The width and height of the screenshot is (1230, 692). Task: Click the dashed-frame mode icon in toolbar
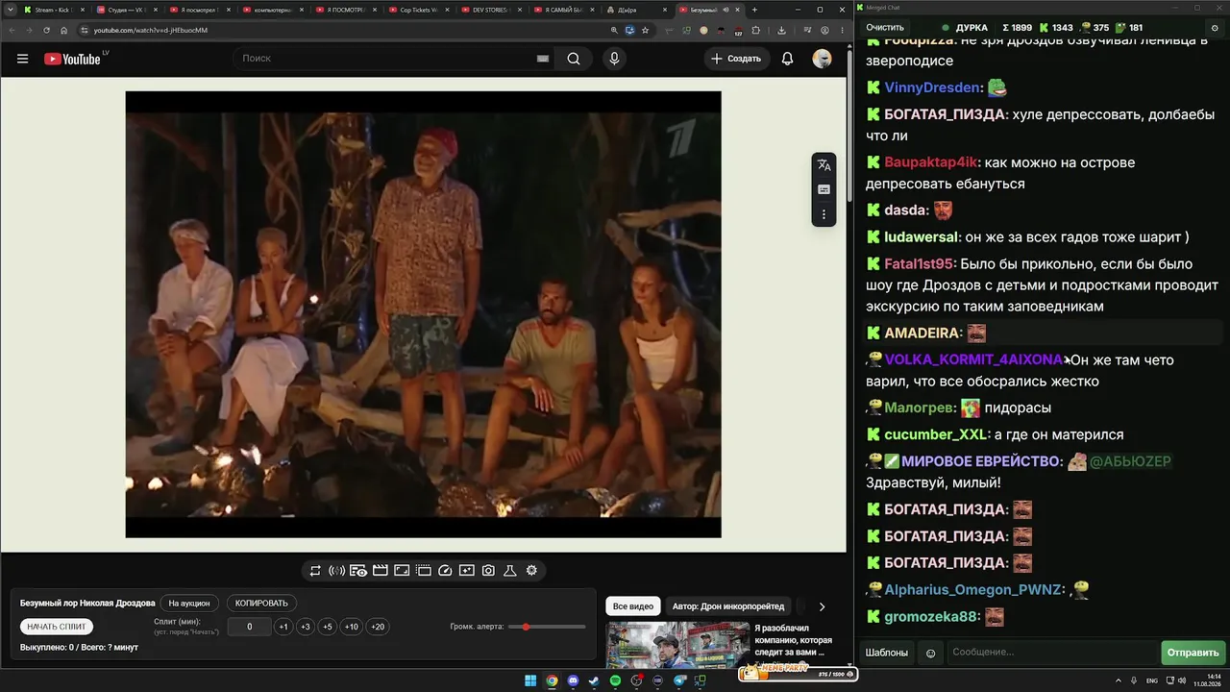tap(423, 571)
